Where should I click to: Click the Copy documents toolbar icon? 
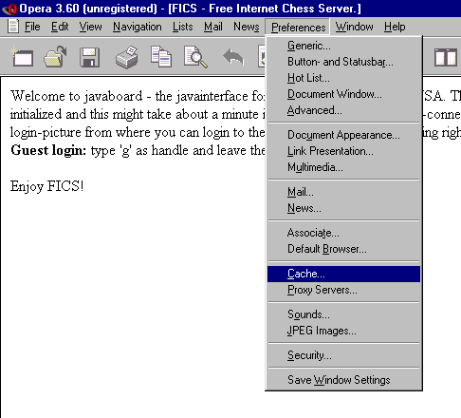[x=161, y=57]
